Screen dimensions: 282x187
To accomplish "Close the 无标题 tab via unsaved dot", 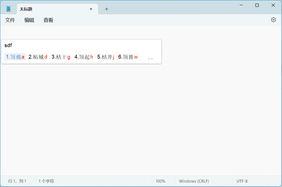I will coord(91,9).
